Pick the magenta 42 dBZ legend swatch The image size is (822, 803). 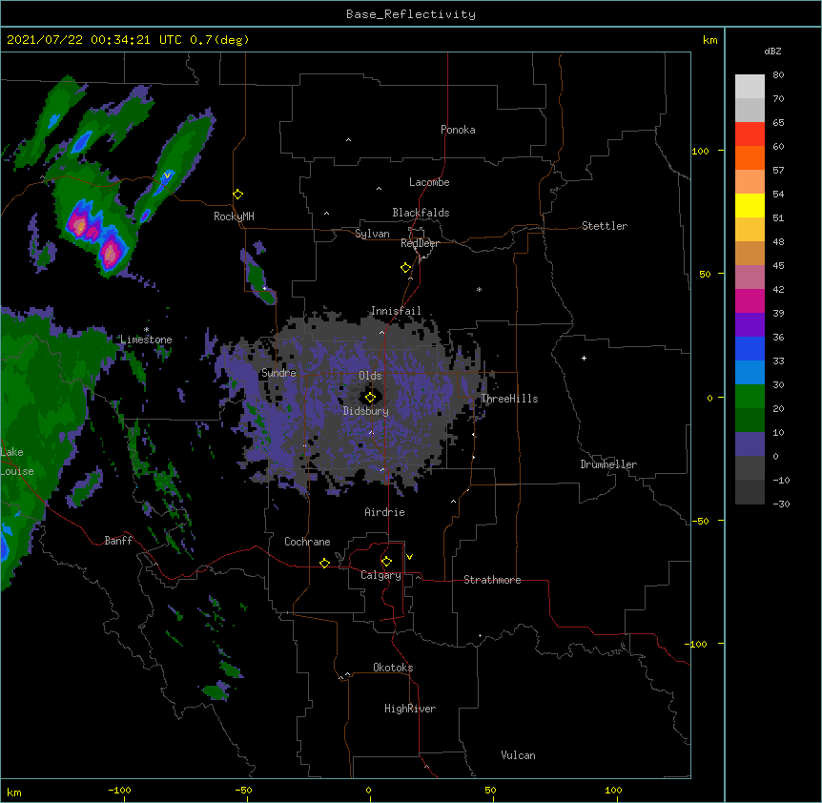[750, 300]
